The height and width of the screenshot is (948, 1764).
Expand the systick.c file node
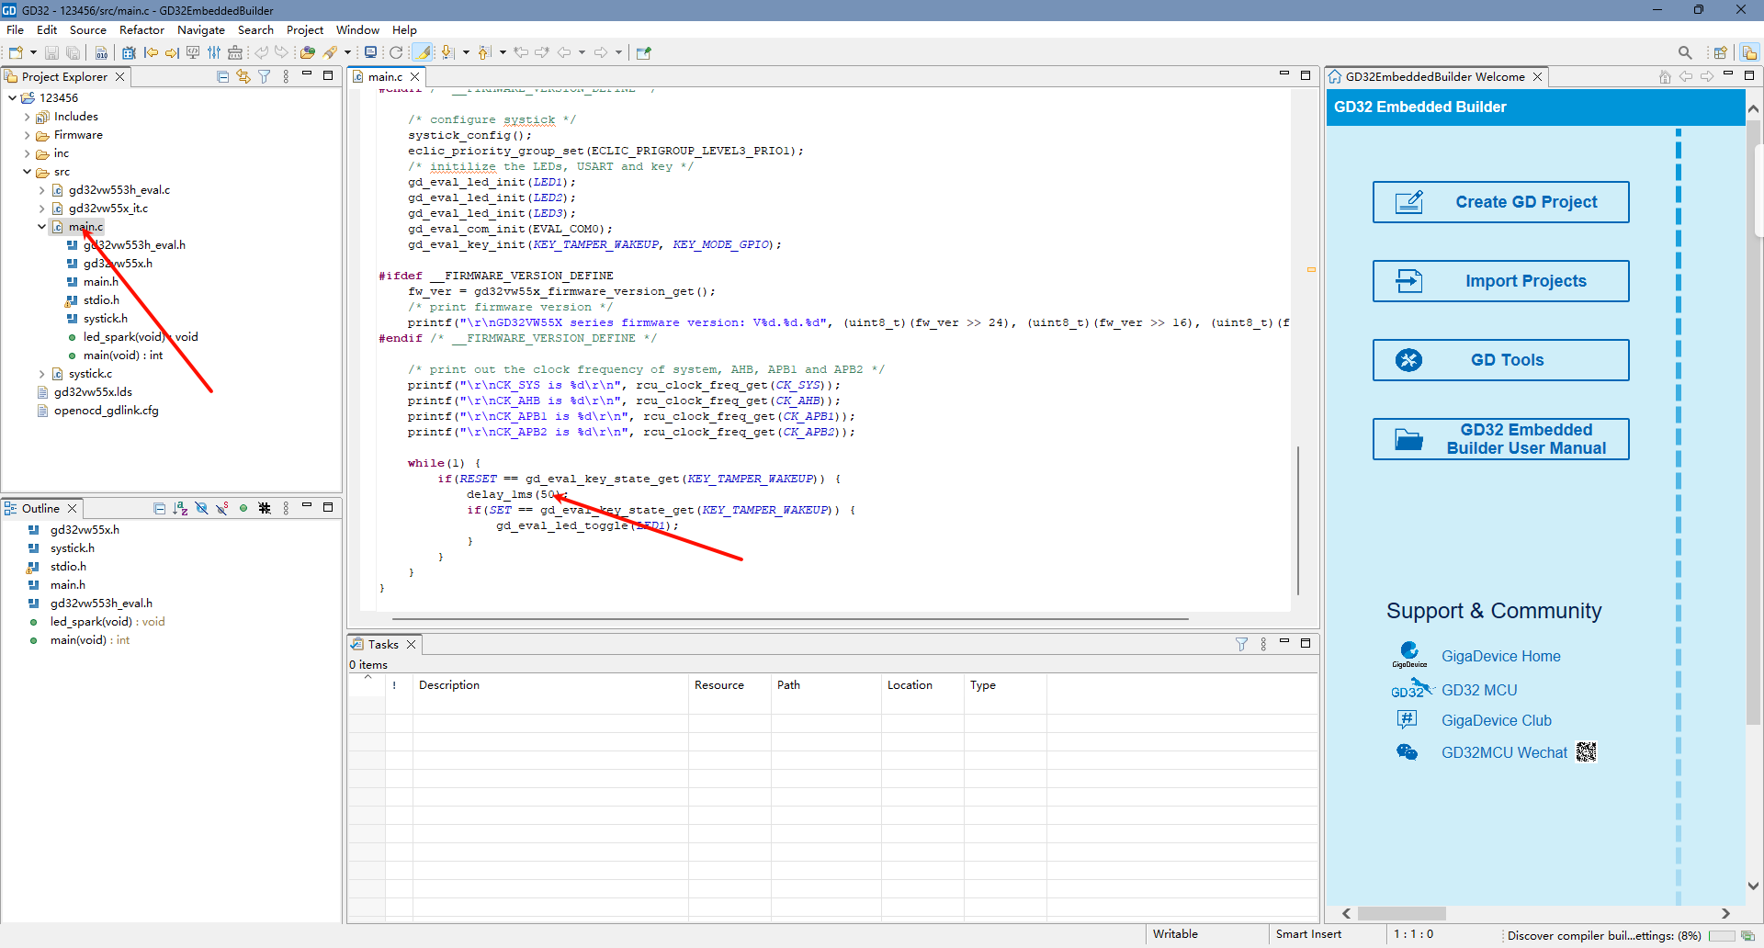pyautogui.click(x=42, y=374)
